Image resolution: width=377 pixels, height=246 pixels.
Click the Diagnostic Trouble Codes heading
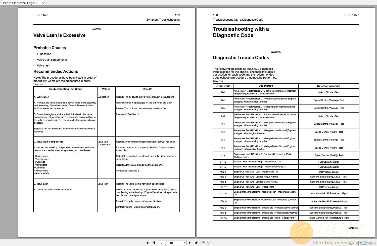[x=241, y=58]
